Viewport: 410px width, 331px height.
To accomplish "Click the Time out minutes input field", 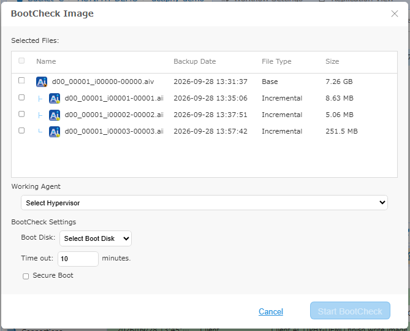I will (x=78, y=259).
